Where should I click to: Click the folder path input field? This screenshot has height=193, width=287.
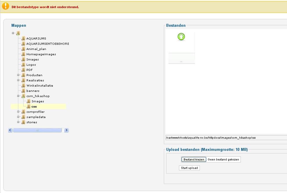tap(226, 138)
